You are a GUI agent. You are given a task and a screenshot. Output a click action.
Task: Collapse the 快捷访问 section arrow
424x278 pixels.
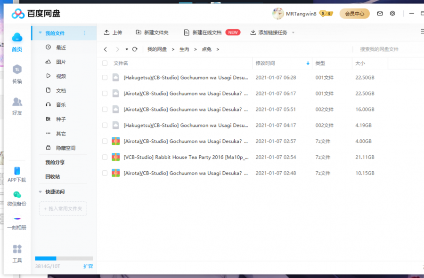coord(41,192)
